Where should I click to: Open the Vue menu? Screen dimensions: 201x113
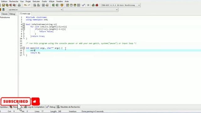22,1
